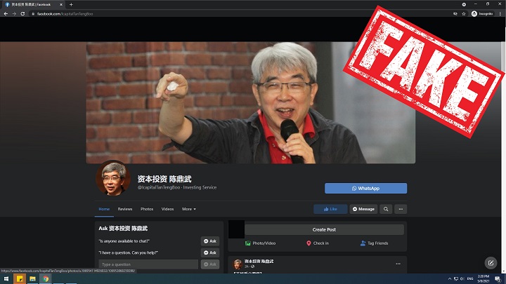Send a Message to the page
This screenshot has height=284, width=506.
[363, 209]
